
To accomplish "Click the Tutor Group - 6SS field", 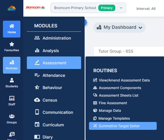I will [x=129, y=51].
